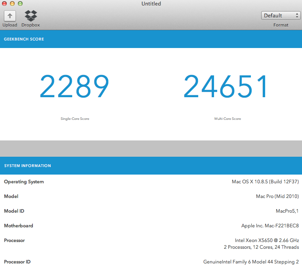Click the multi-core score 24651

click(x=226, y=86)
